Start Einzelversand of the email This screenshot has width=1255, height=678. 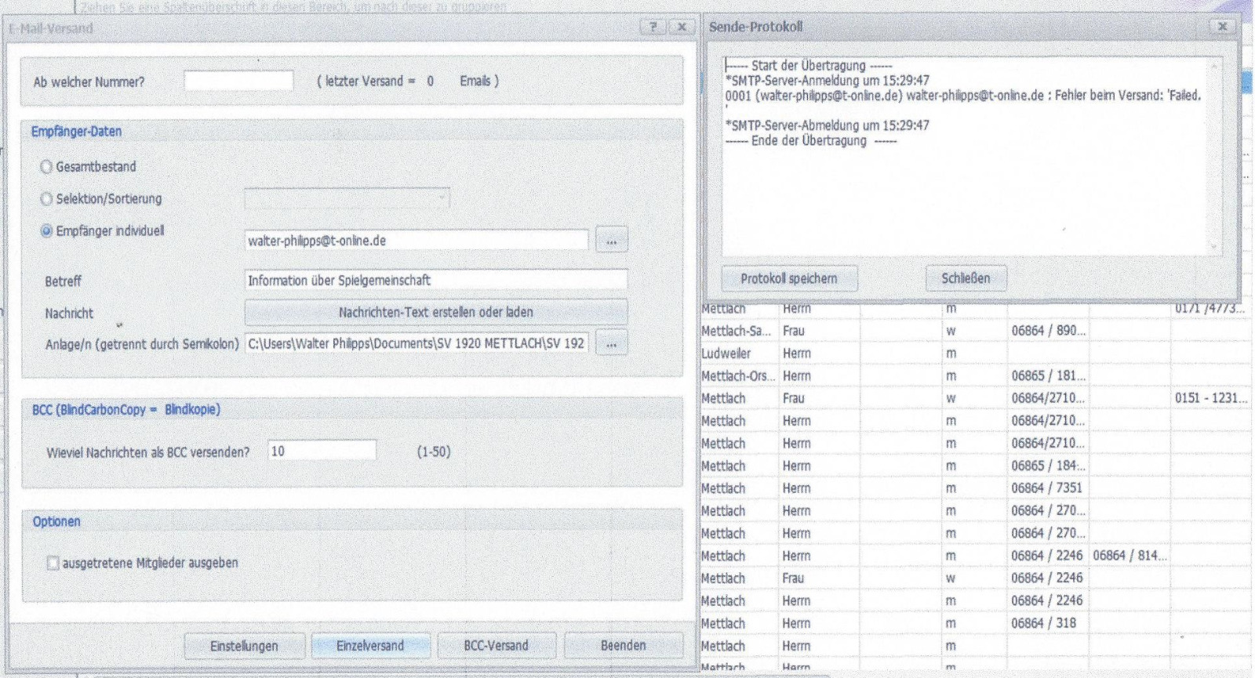(370, 646)
